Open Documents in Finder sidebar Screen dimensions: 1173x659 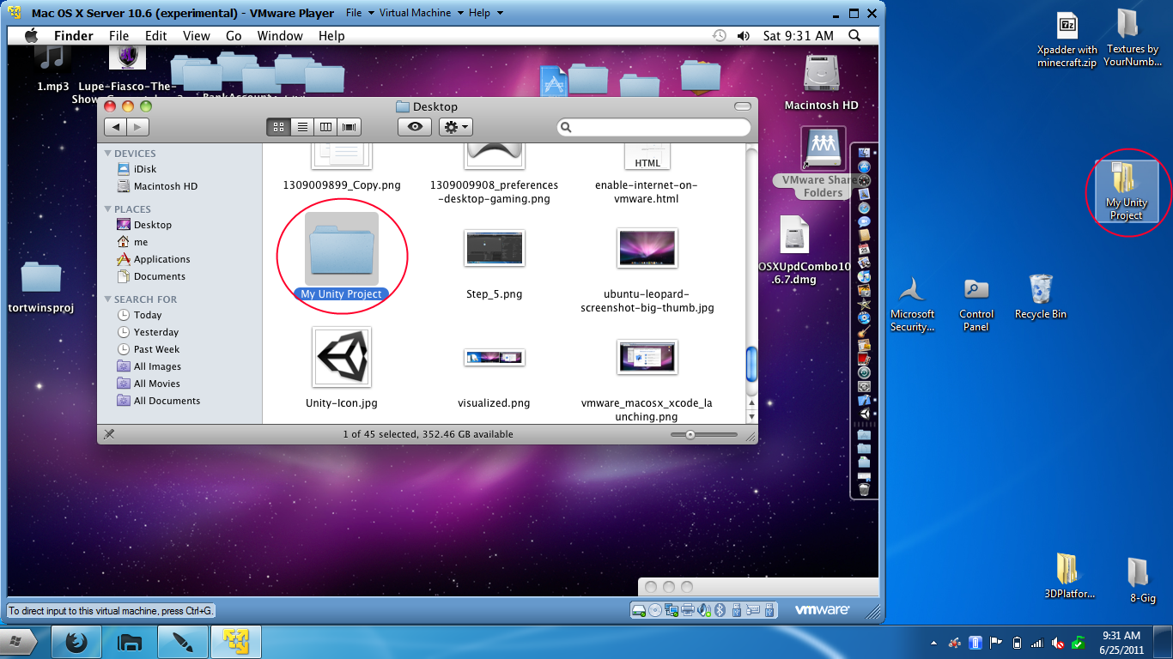(x=159, y=276)
